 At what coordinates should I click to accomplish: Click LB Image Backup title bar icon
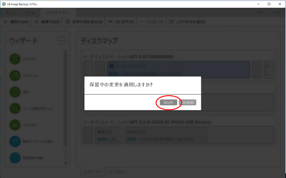pyautogui.click(x=4, y=4)
